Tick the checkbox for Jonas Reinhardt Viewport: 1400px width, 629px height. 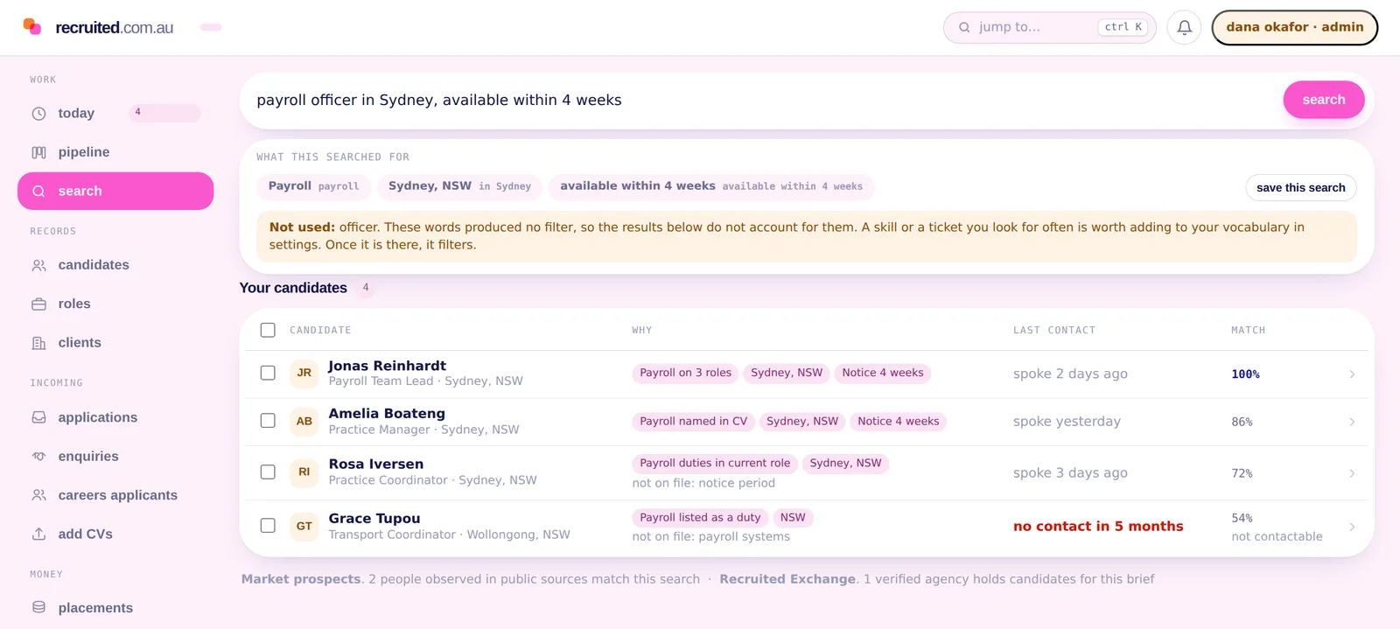[x=268, y=373]
